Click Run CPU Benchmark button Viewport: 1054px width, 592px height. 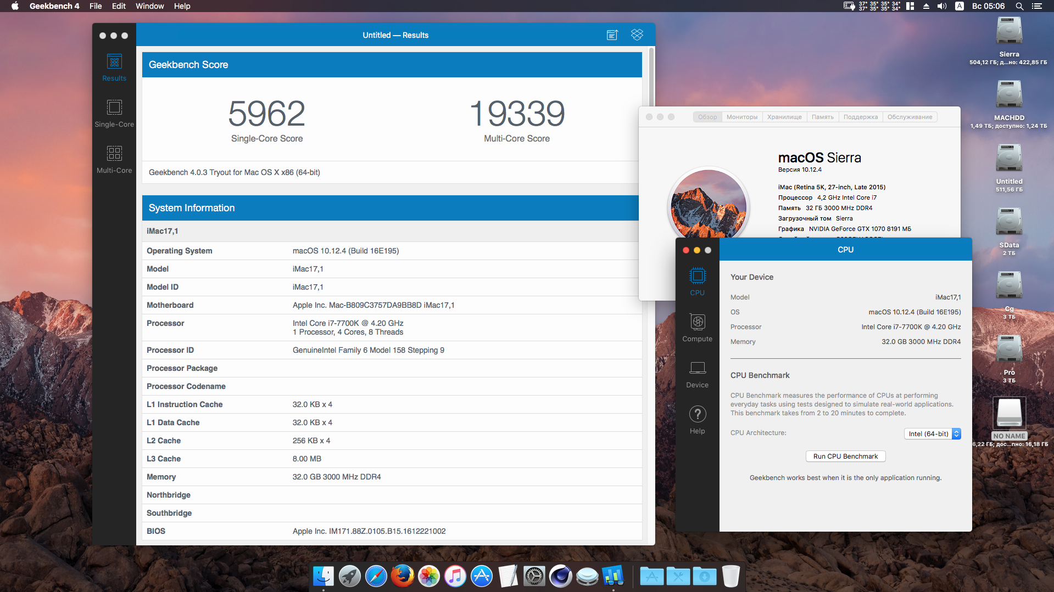click(846, 456)
